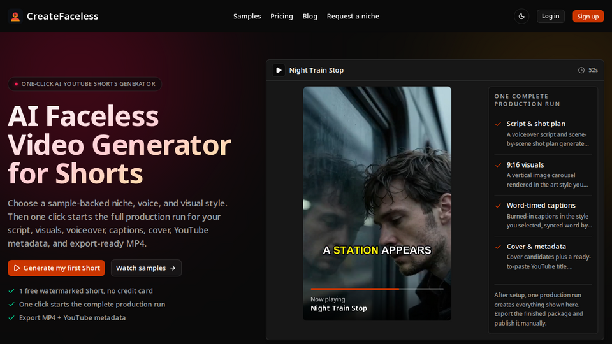
Task: Select Request a niche
Action: (353, 17)
